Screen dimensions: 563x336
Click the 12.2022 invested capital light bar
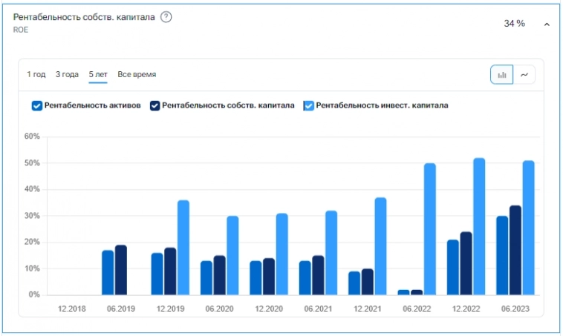pyautogui.click(x=479, y=227)
